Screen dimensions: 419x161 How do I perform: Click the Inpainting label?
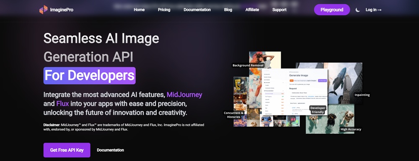click(362, 95)
